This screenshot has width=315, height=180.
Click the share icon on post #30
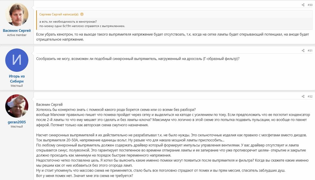click(x=303, y=5)
